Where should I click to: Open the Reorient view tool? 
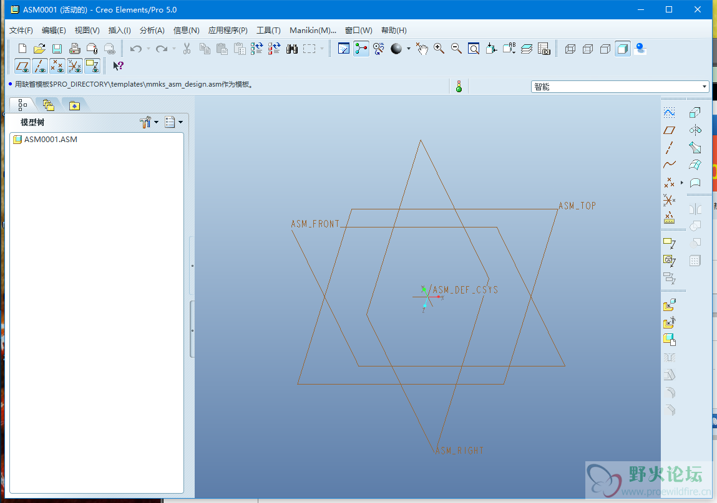pyautogui.click(x=491, y=49)
